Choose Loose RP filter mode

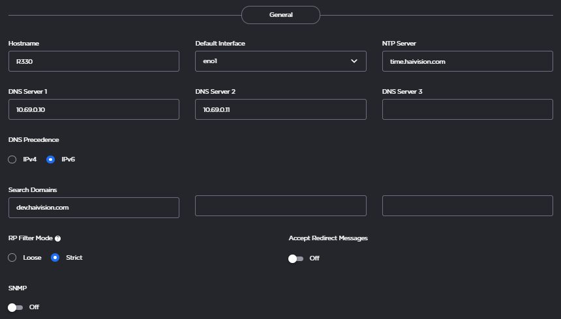12,258
